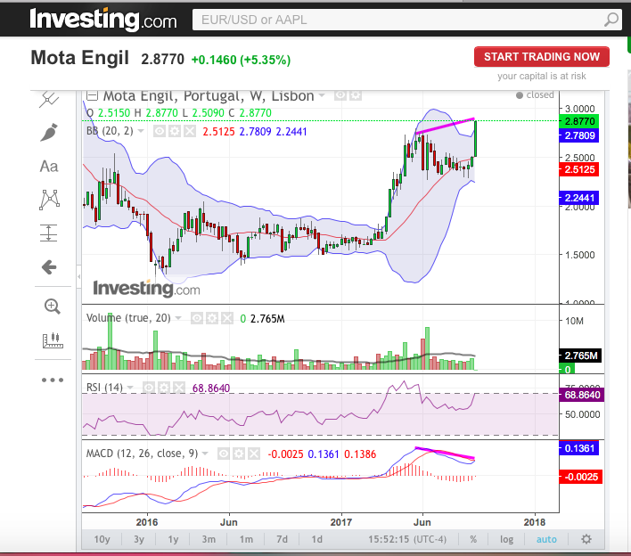This screenshot has width=631, height=556.
Task: Open RSI indicator settings gear
Action: coord(163,388)
